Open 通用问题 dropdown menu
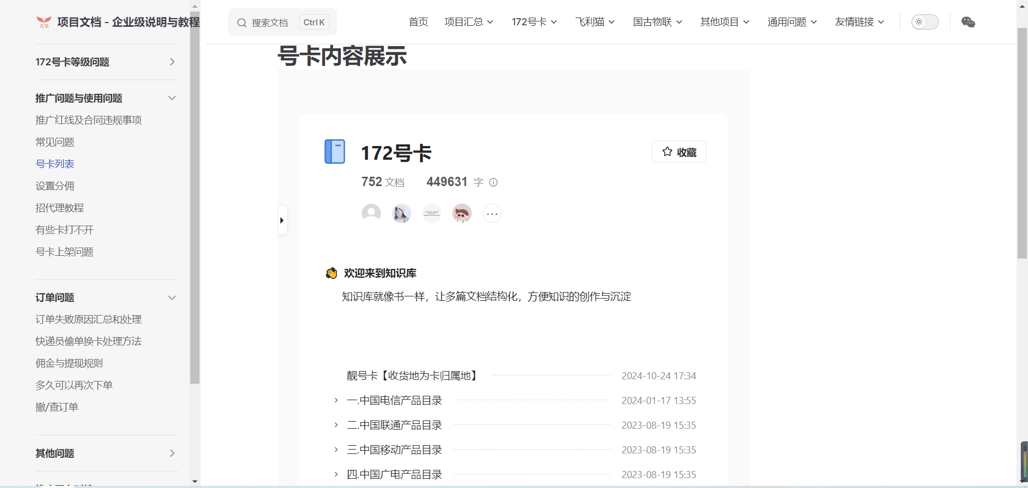Image resolution: width=1028 pixels, height=488 pixels. (792, 22)
